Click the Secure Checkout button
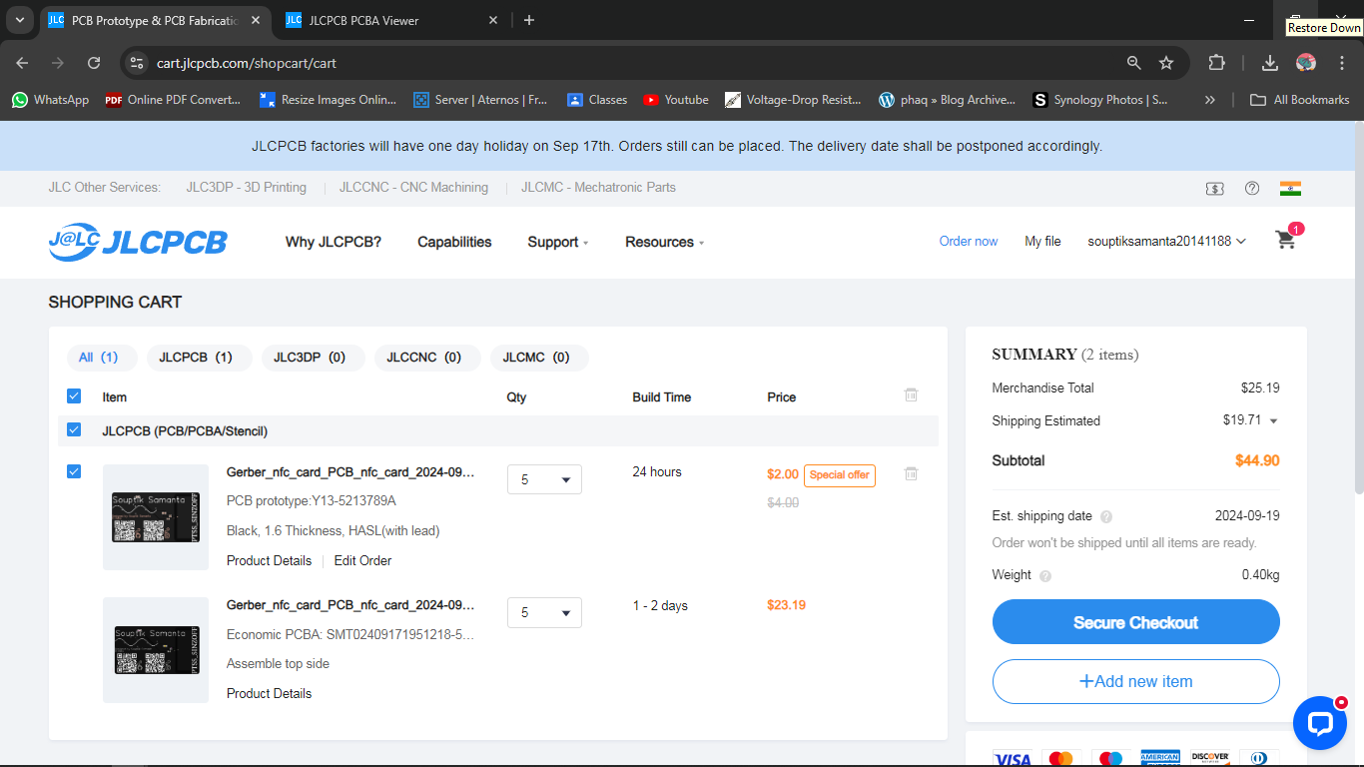The width and height of the screenshot is (1364, 767). pos(1135,622)
